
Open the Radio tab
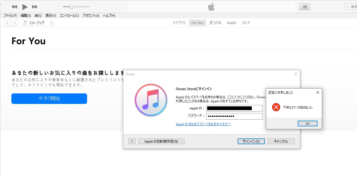(x=232, y=23)
